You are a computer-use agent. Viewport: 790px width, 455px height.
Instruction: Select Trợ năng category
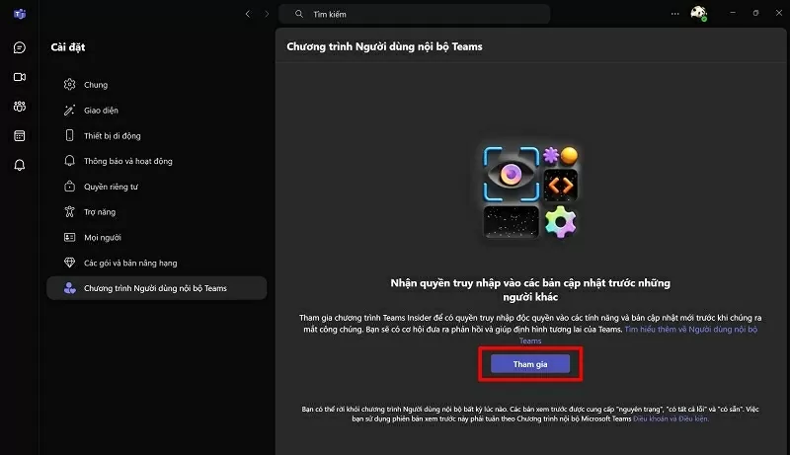click(x=157, y=212)
